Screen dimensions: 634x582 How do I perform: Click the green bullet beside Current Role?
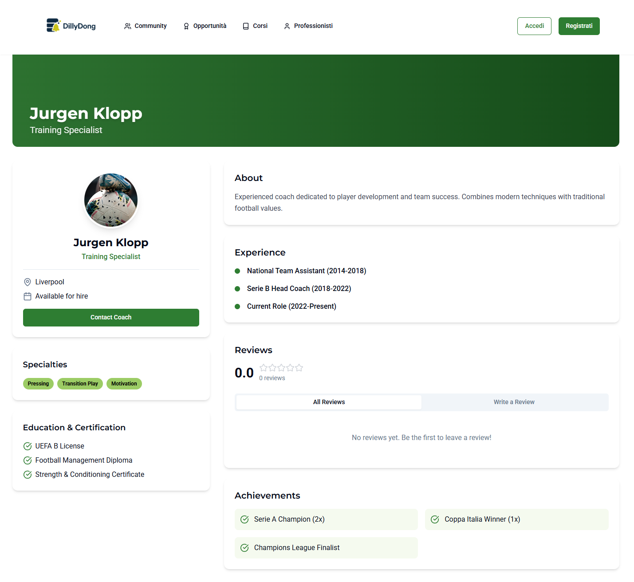pos(237,307)
